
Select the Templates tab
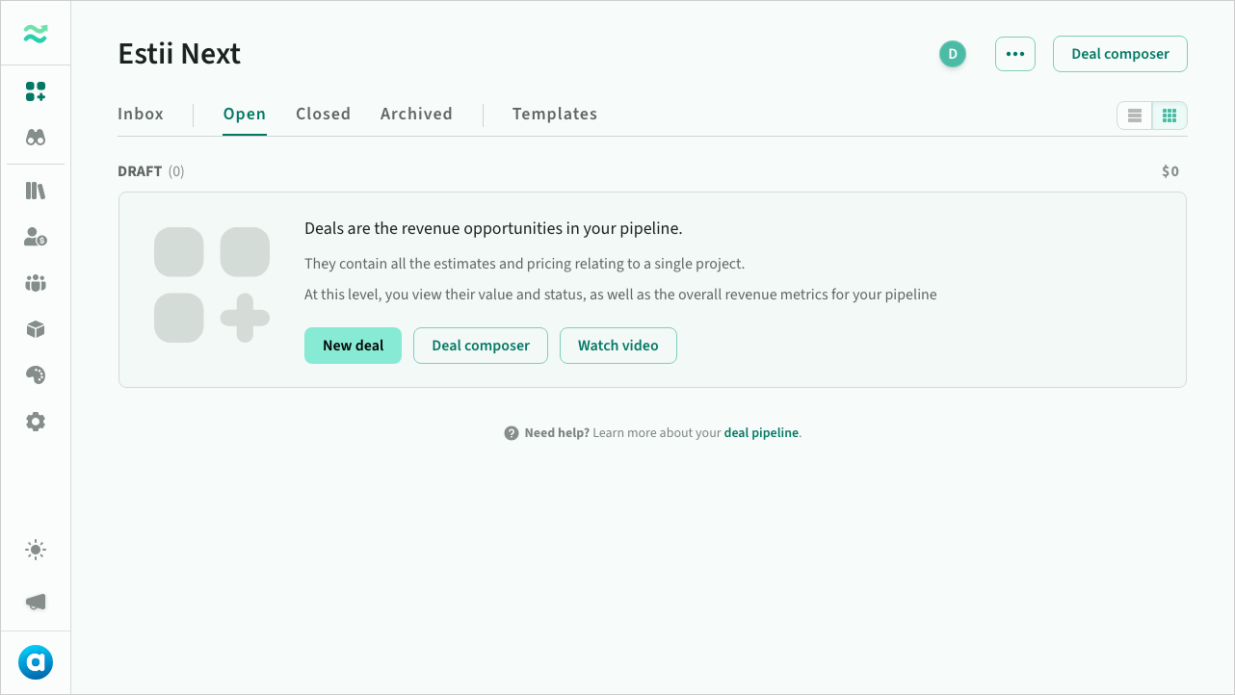[555, 114]
